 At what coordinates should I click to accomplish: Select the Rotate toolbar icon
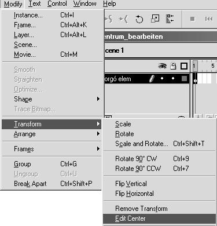click(139, 19)
